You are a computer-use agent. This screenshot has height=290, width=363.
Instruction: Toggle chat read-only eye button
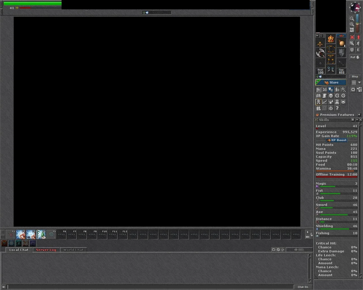tap(299, 250)
